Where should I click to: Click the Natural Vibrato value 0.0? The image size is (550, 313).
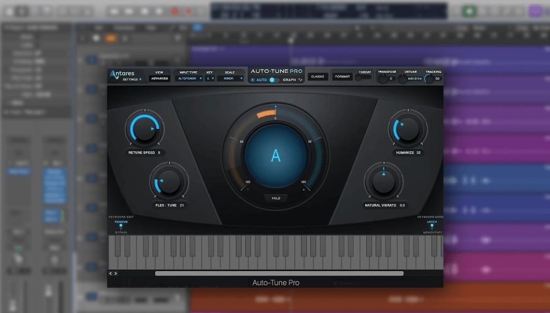(402, 205)
